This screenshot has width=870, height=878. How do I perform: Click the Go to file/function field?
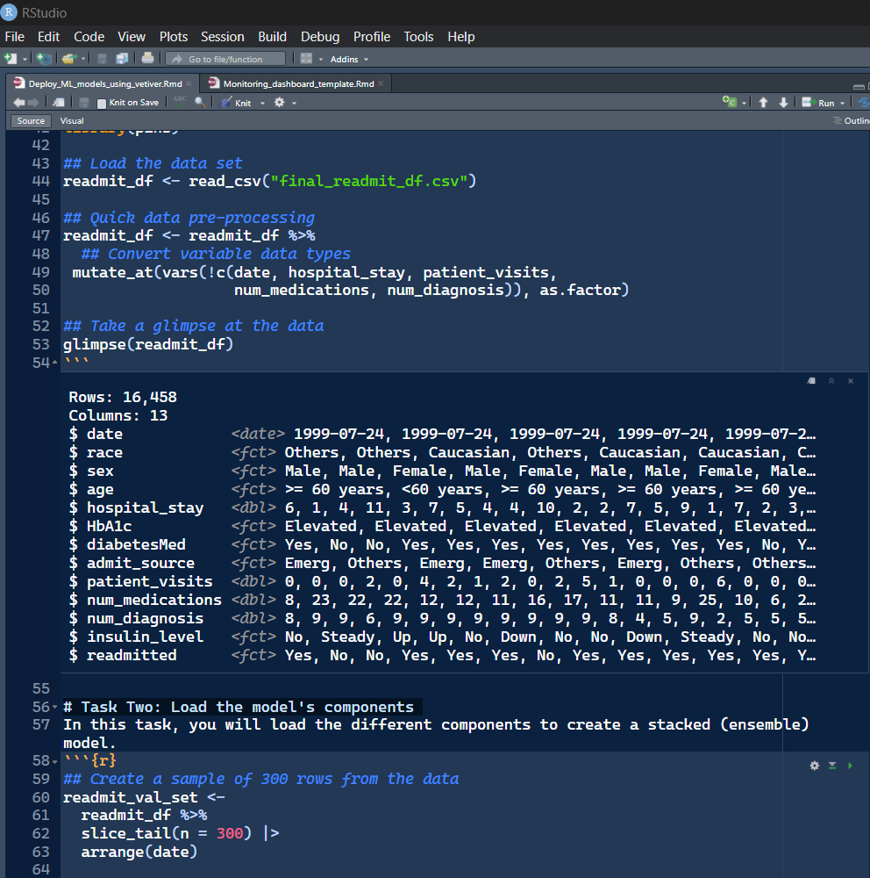(226, 59)
